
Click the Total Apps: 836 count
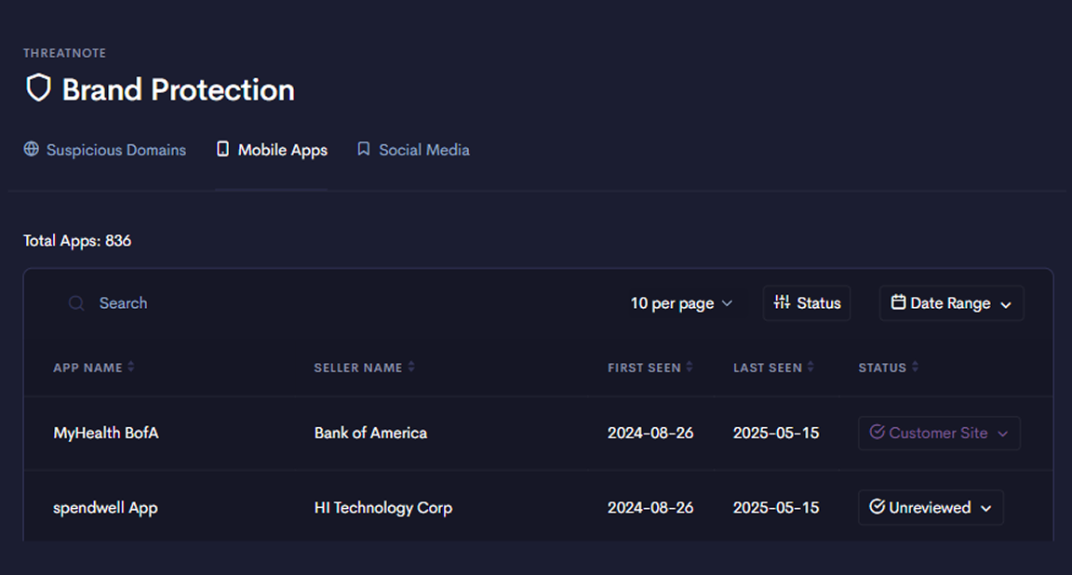77,241
